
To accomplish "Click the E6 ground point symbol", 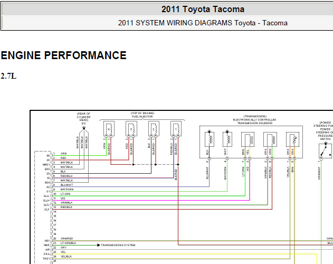I will pos(84,128).
